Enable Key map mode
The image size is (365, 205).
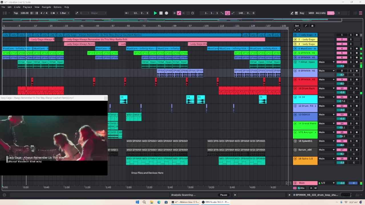(302, 13)
